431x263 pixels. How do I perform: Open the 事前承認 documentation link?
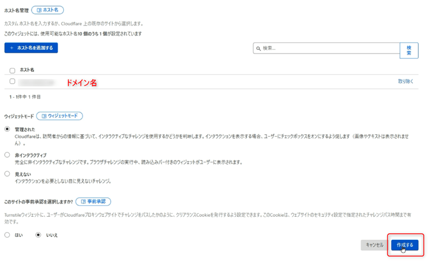[x=93, y=202]
